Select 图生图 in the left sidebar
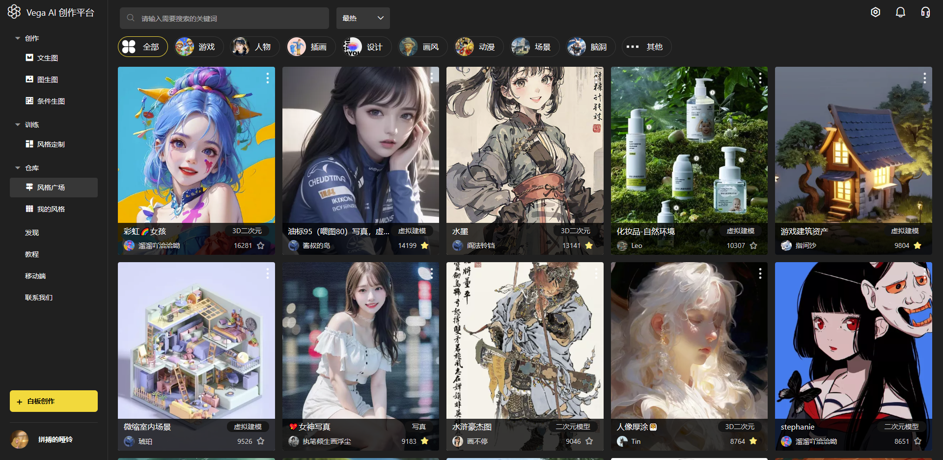The width and height of the screenshot is (943, 460). click(x=48, y=79)
